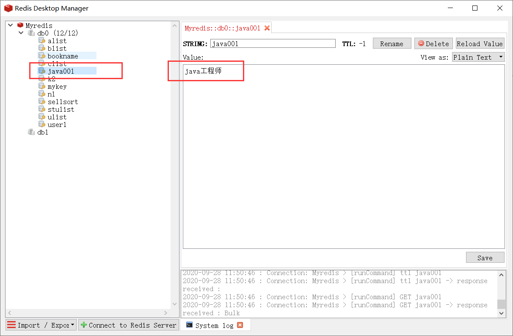This screenshot has width=513, height=336.
Task: Click the key icon beside user1
Action: tap(41, 124)
